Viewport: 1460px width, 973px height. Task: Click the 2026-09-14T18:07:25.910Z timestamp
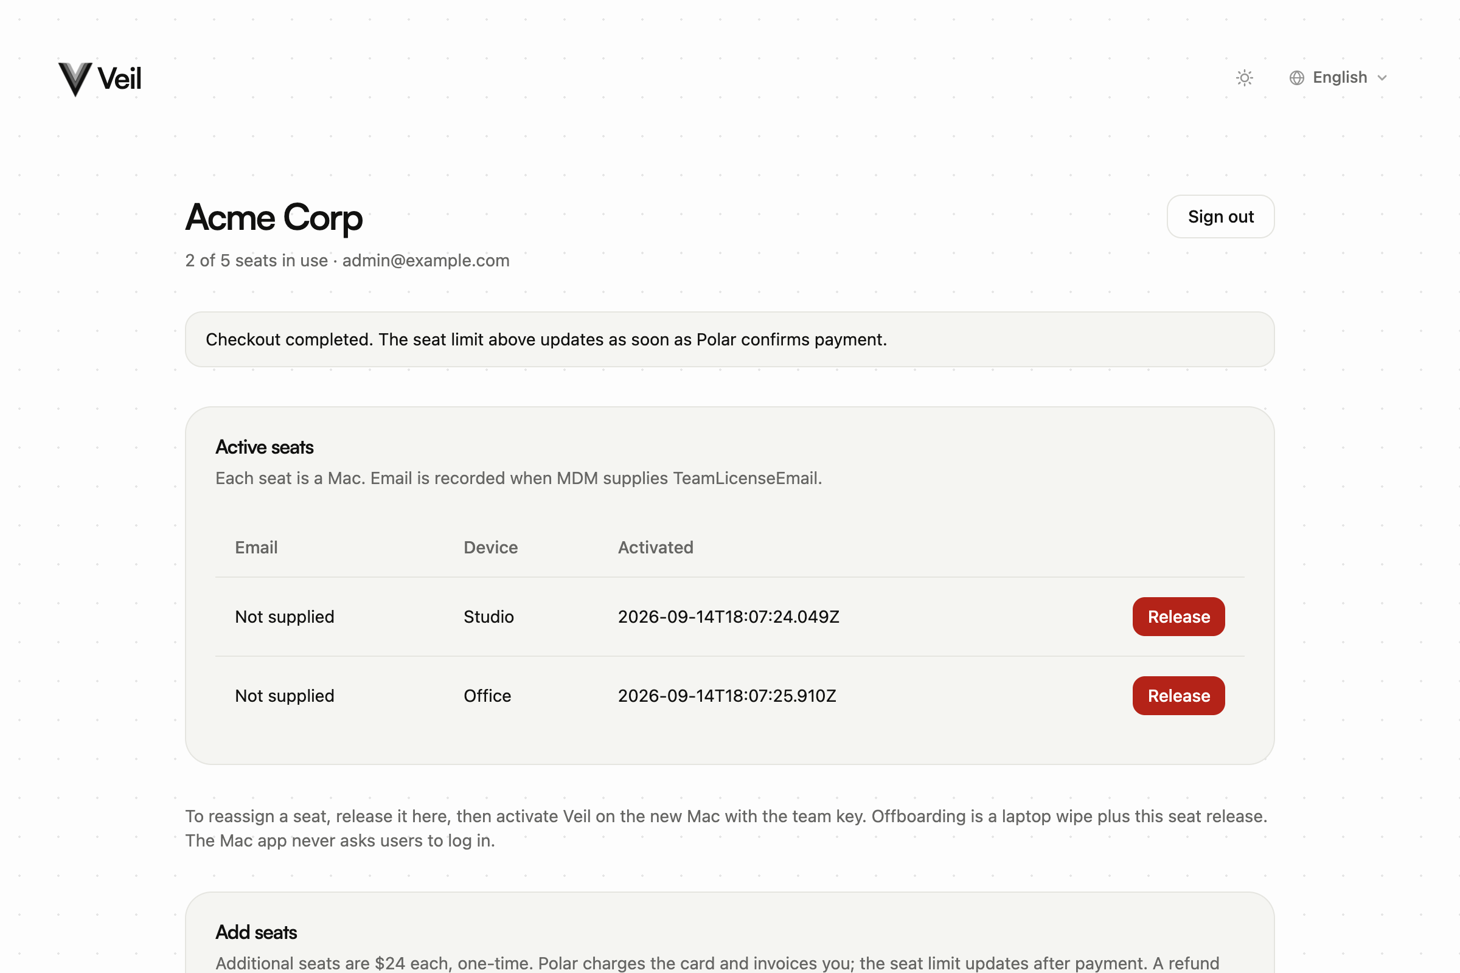tap(727, 696)
